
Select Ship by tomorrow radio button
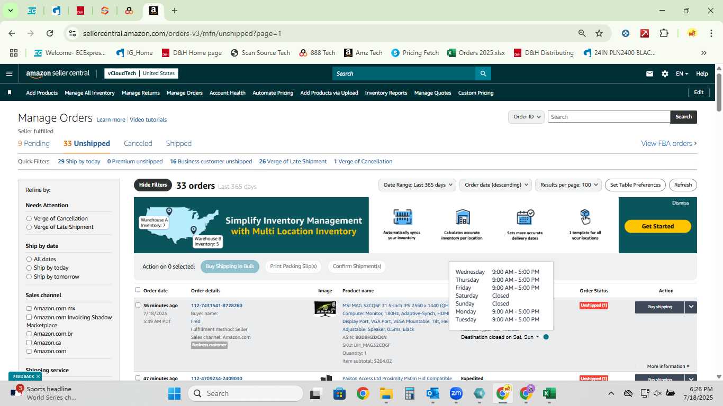[x=29, y=276]
